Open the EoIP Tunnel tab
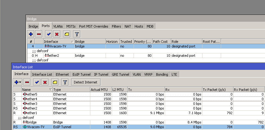 [x=82, y=74]
